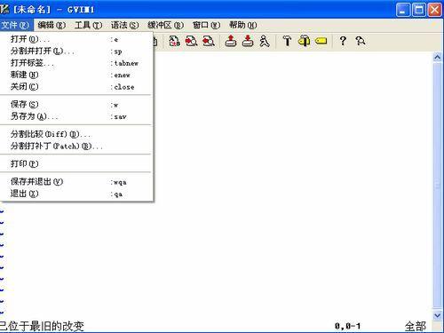Click the Load Session toolbar icon
The width and height of the screenshot is (444, 333).
pos(231,41)
